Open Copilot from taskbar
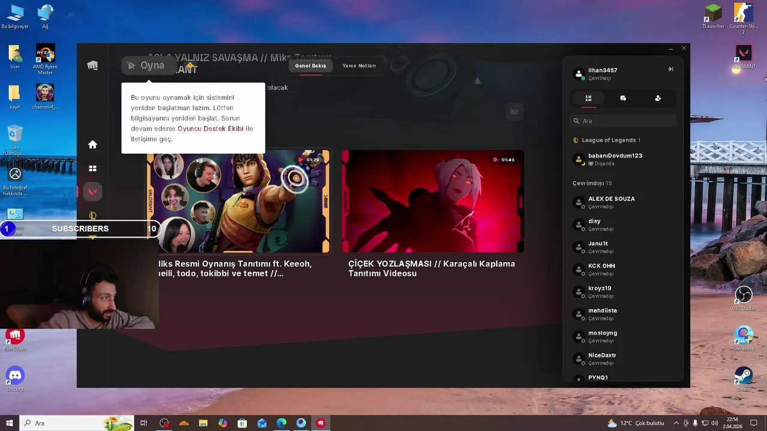The width and height of the screenshot is (767, 431). [x=223, y=423]
